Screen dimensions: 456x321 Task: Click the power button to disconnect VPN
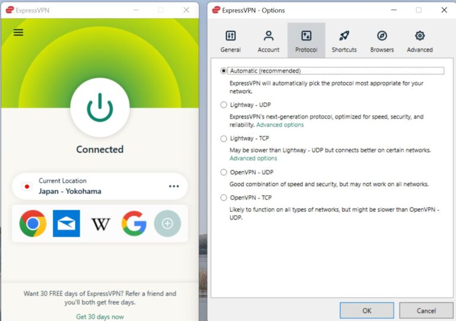100,107
